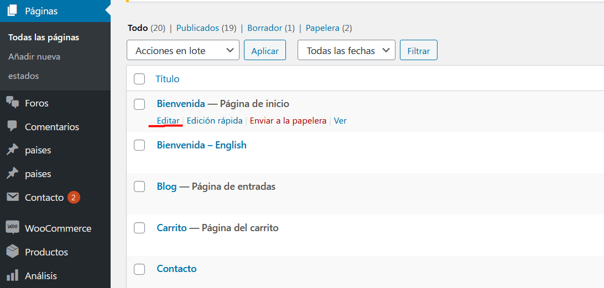
Task: Open the Añadir nueva submenu item
Action: [34, 57]
